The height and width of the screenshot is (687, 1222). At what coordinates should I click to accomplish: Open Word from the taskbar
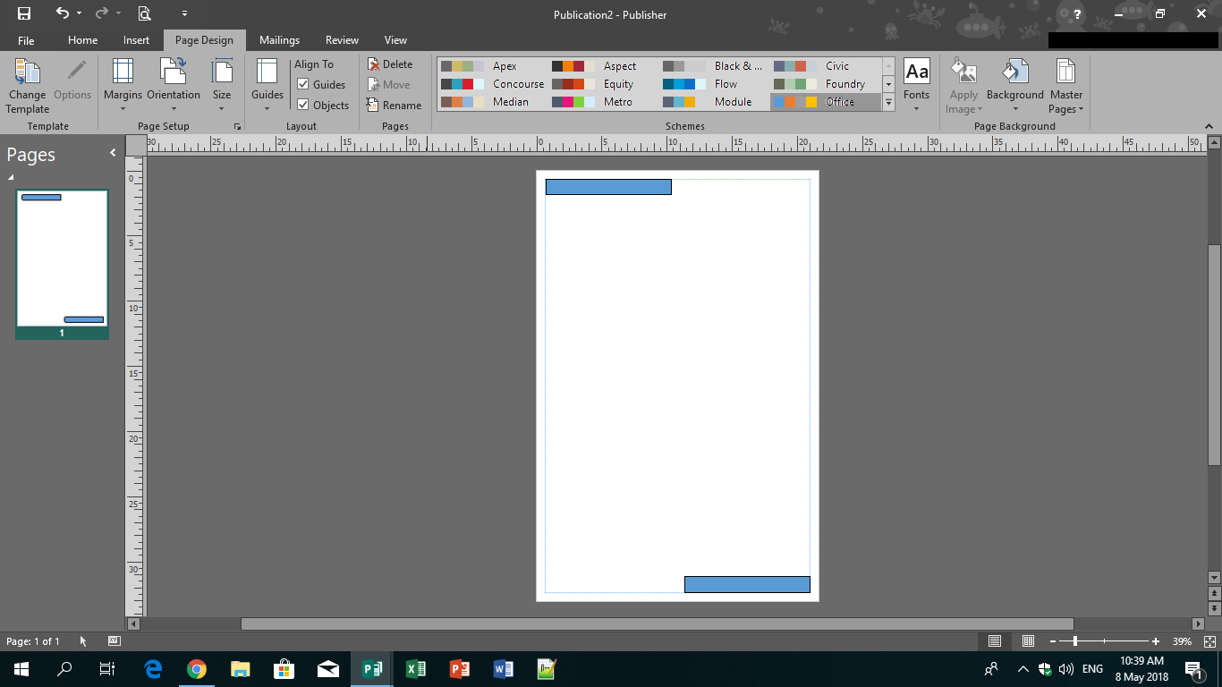pos(503,669)
